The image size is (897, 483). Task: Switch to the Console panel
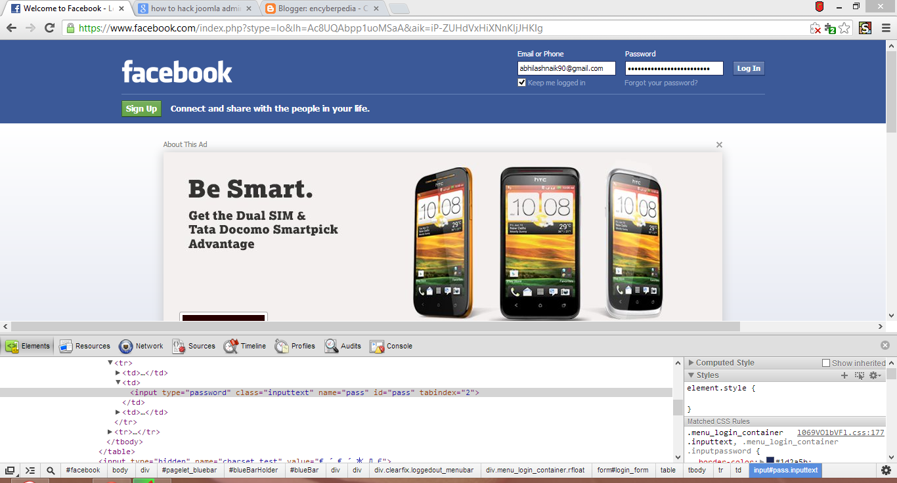(x=391, y=346)
